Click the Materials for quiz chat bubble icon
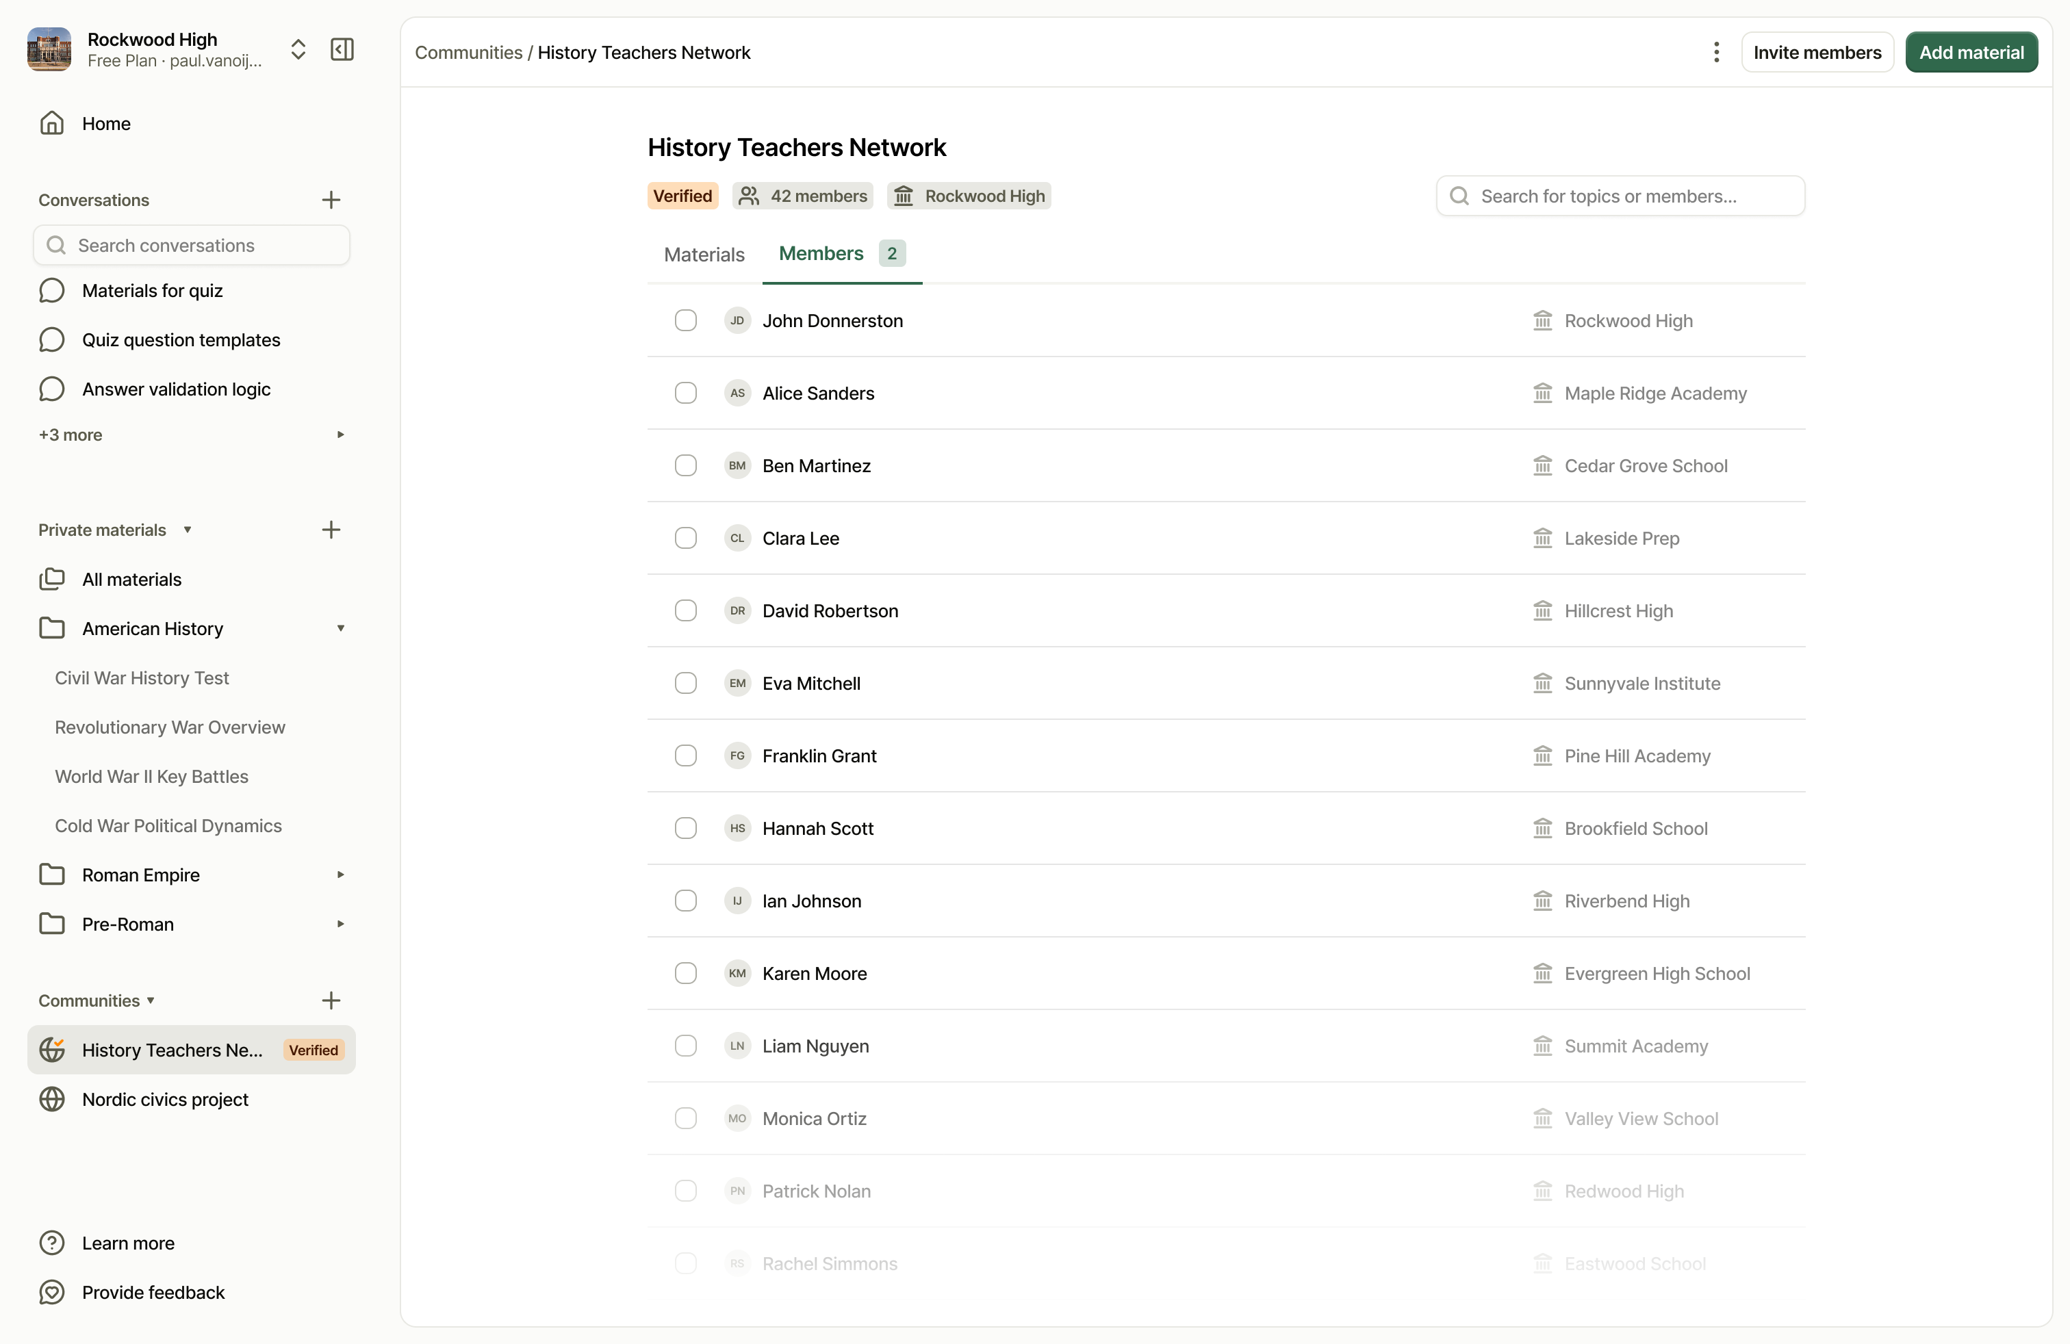This screenshot has width=2070, height=1344. tap(52, 290)
